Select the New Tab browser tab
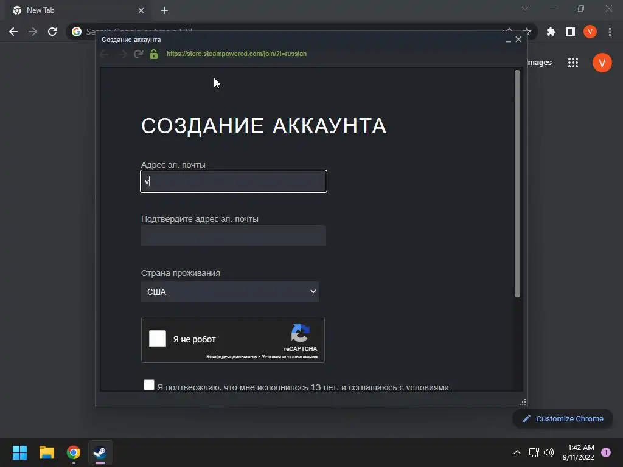The height and width of the screenshot is (467, 623). (x=77, y=10)
